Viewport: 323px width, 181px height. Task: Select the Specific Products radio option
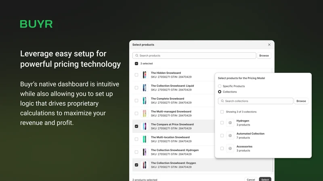(220, 86)
